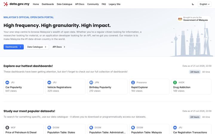The width and height of the screenshot is (215, 134).
Task: Open Population Table: Administrati... dataset
Action: [x=107, y=129]
